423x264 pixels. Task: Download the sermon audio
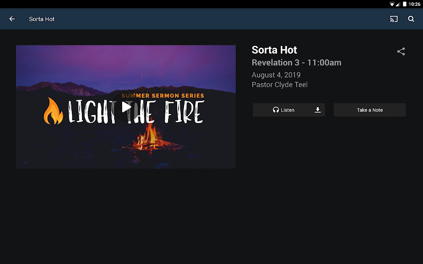click(x=318, y=110)
